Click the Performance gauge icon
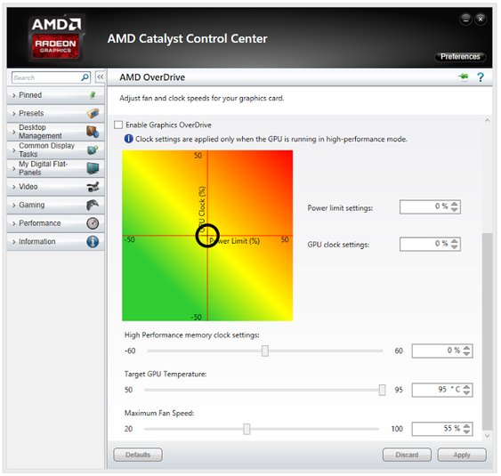Image resolution: width=501 pixels, height=476 pixels. tap(93, 223)
